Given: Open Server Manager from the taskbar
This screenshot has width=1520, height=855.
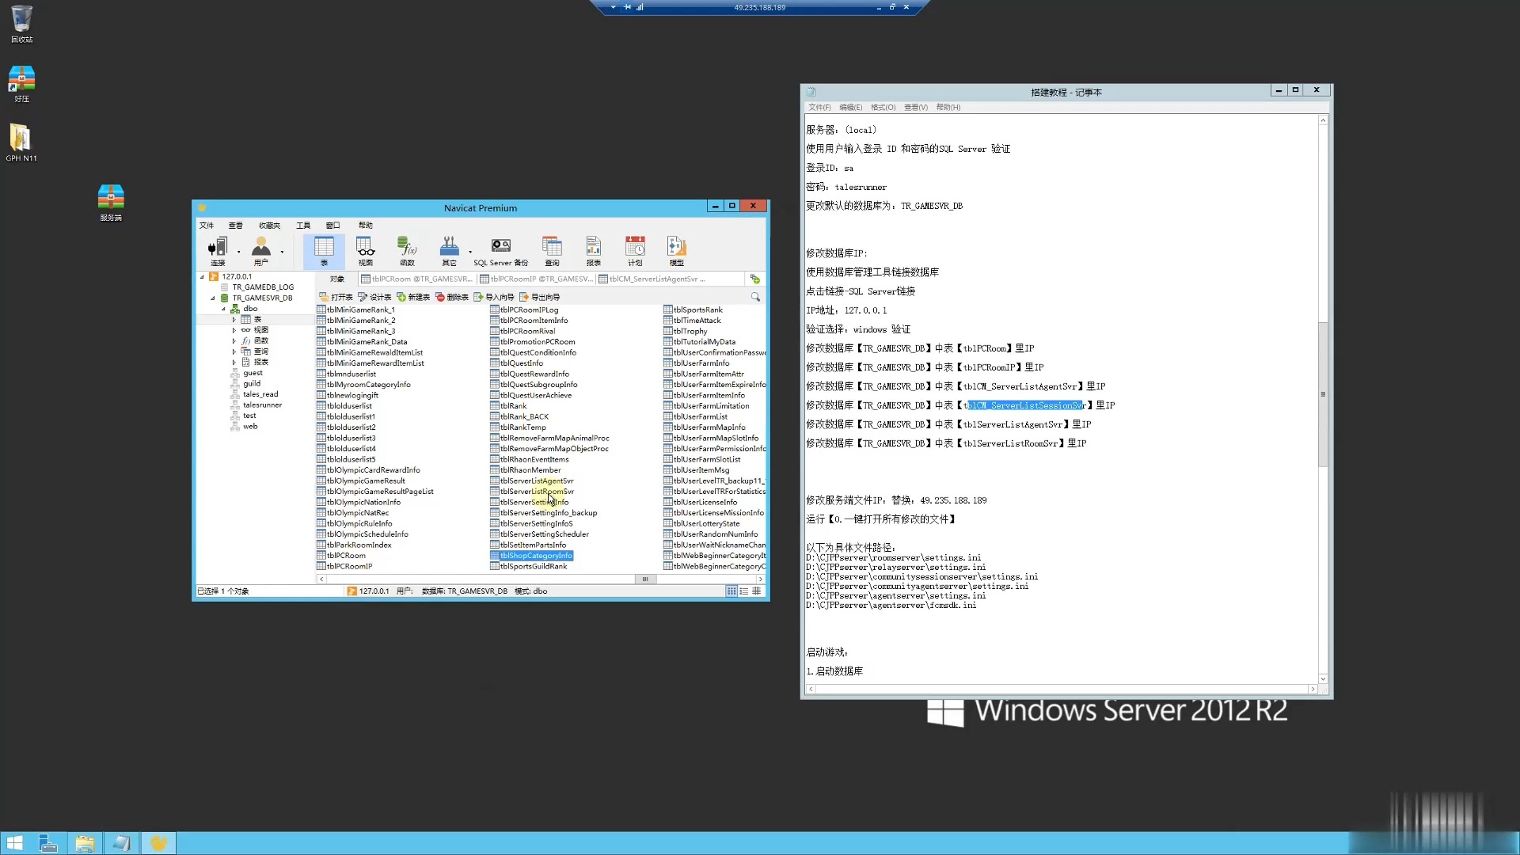Looking at the screenshot, I should pyautogui.click(x=48, y=843).
